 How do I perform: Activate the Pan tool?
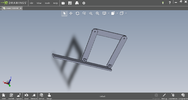[71, 13]
